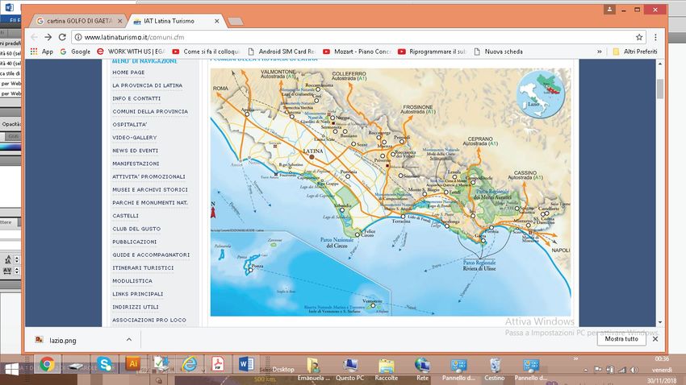Open ITINERARI TURISTICI menu item
This screenshot has width=686, height=385.
pos(143,268)
